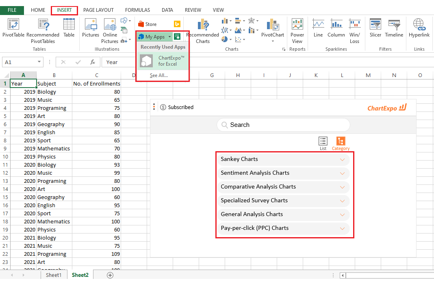This screenshot has width=434, height=285.
Task: Switch to the REVIEW tab
Action: (x=193, y=10)
